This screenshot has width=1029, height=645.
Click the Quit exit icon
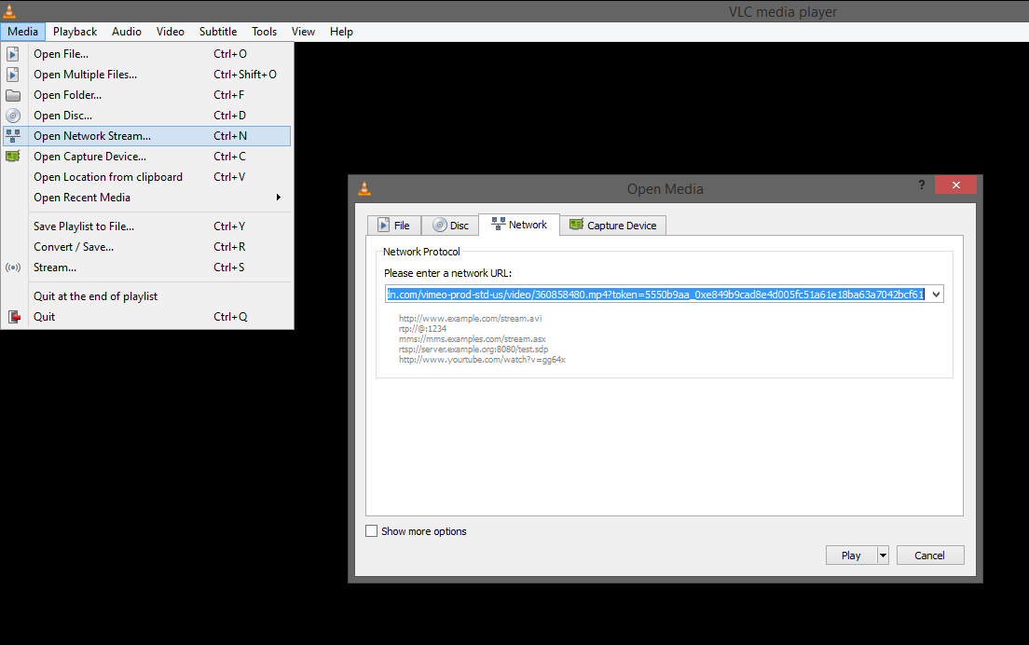[x=14, y=317]
